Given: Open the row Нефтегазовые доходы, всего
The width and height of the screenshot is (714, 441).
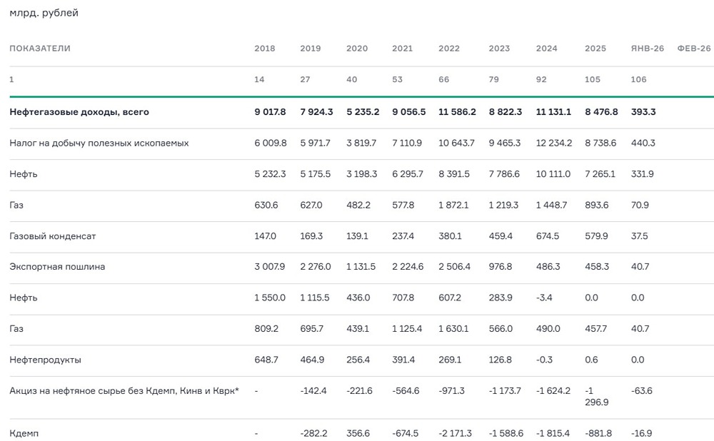Looking at the screenshot, I should (x=79, y=111).
